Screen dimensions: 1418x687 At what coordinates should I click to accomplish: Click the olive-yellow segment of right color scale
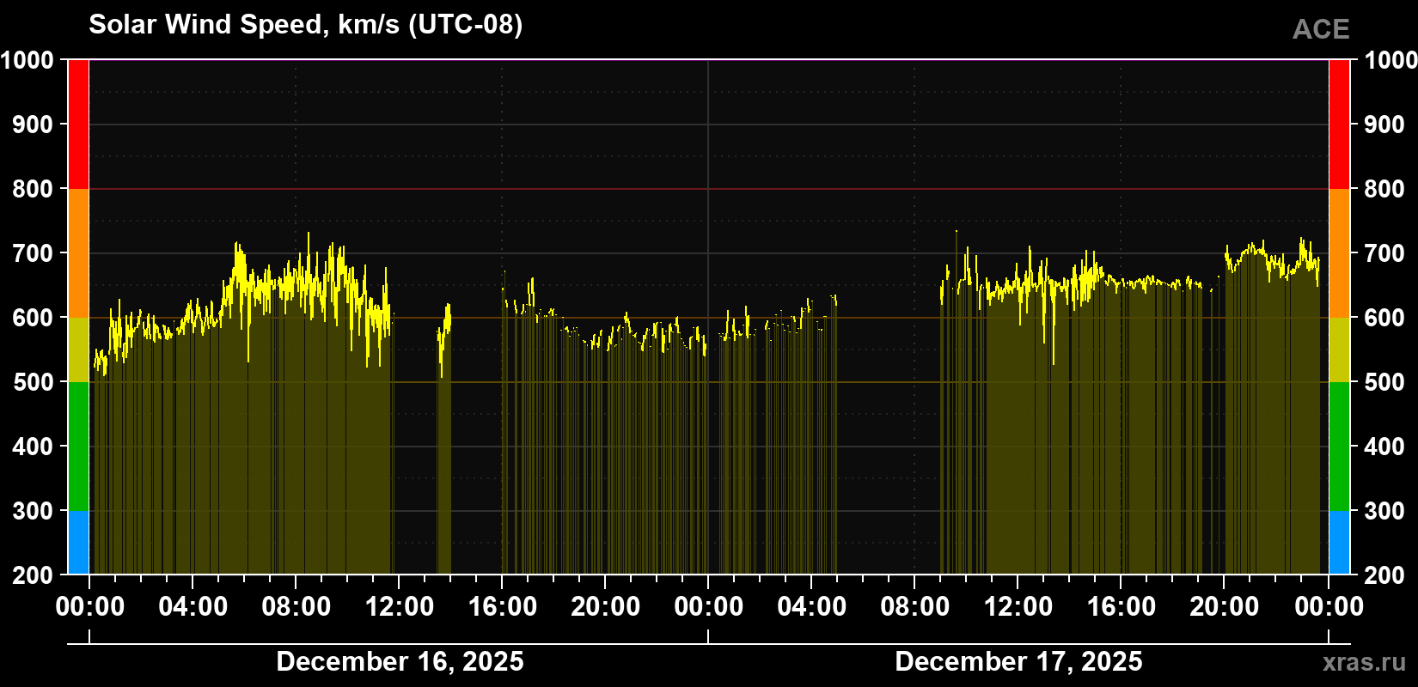tap(1339, 350)
